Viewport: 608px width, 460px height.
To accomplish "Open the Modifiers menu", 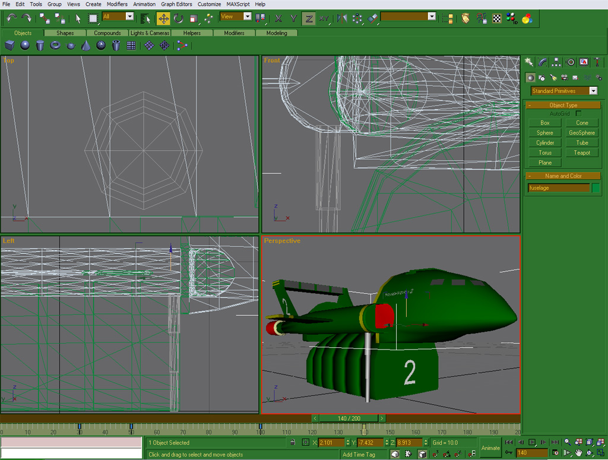I will pyautogui.click(x=117, y=4).
